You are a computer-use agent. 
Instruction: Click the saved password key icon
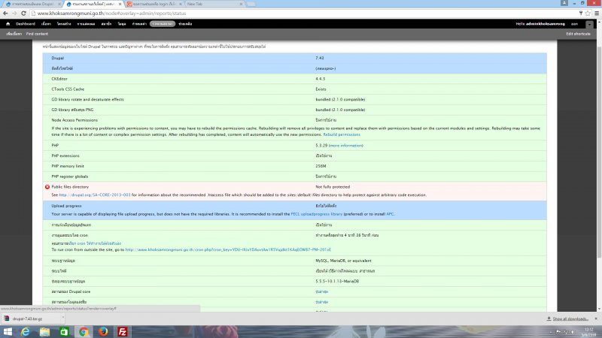[x=580, y=13]
